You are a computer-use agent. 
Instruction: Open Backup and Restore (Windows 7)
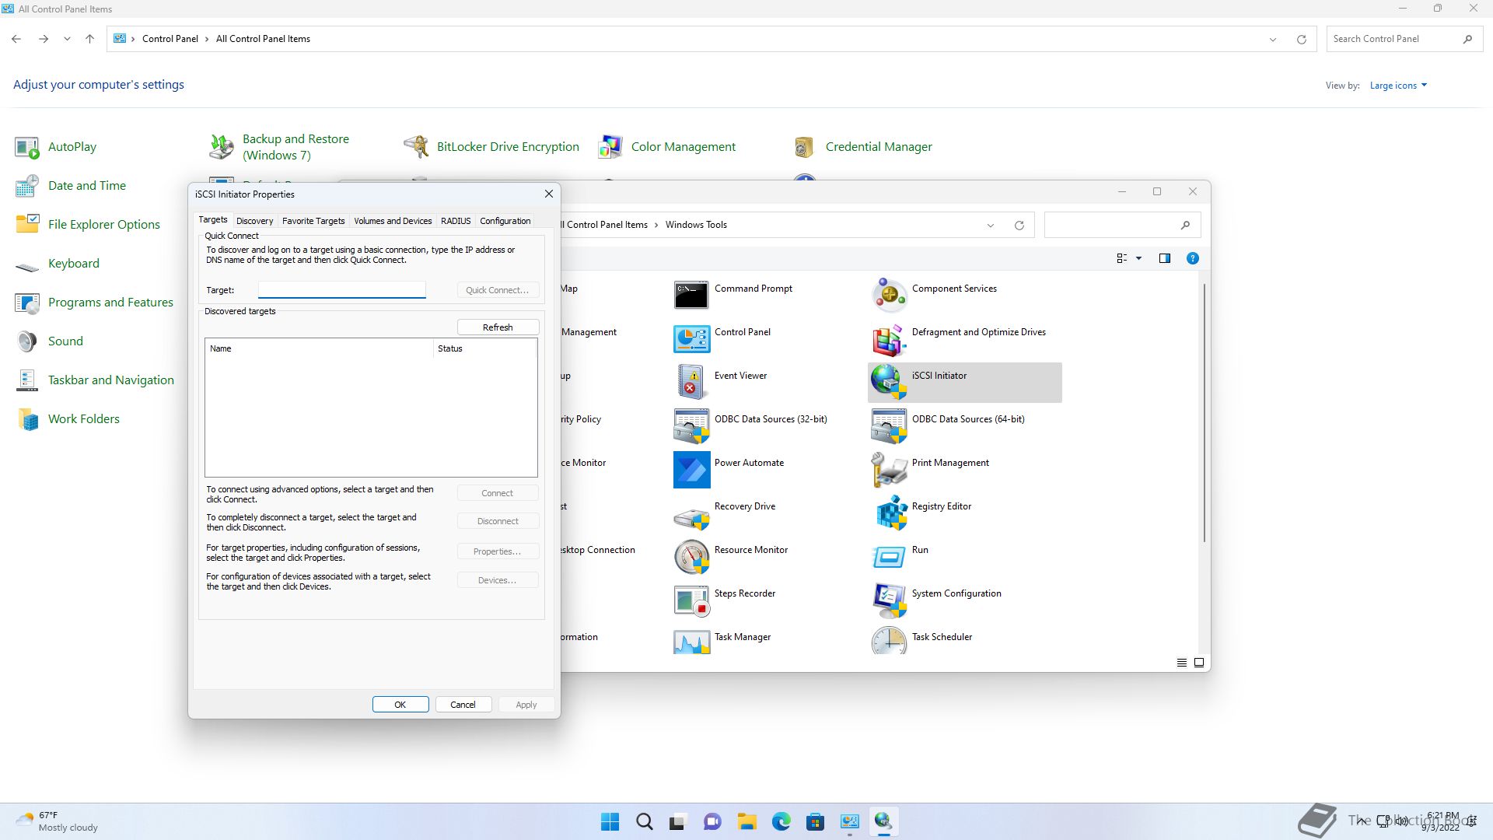pos(280,147)
